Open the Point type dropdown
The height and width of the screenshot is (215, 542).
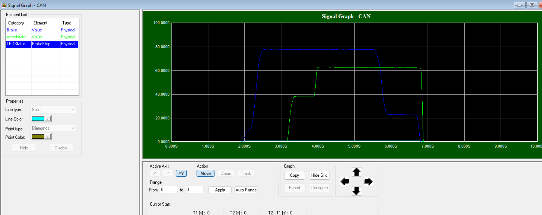click(x=53, y=128)
